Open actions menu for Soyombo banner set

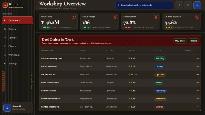(197, 99)
